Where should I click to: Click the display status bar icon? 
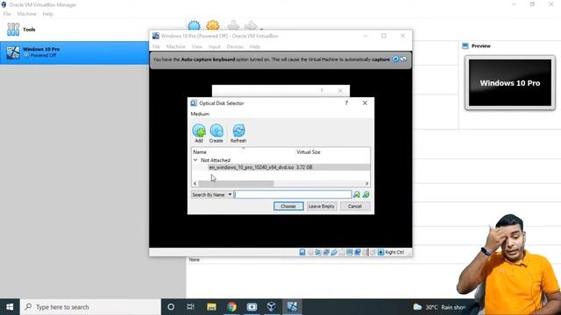[x=350, y=252]
